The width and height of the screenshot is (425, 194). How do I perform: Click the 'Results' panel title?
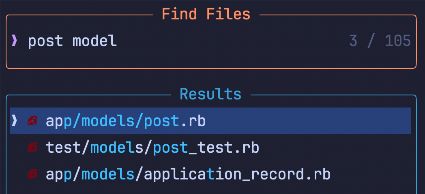coord(210,94)
